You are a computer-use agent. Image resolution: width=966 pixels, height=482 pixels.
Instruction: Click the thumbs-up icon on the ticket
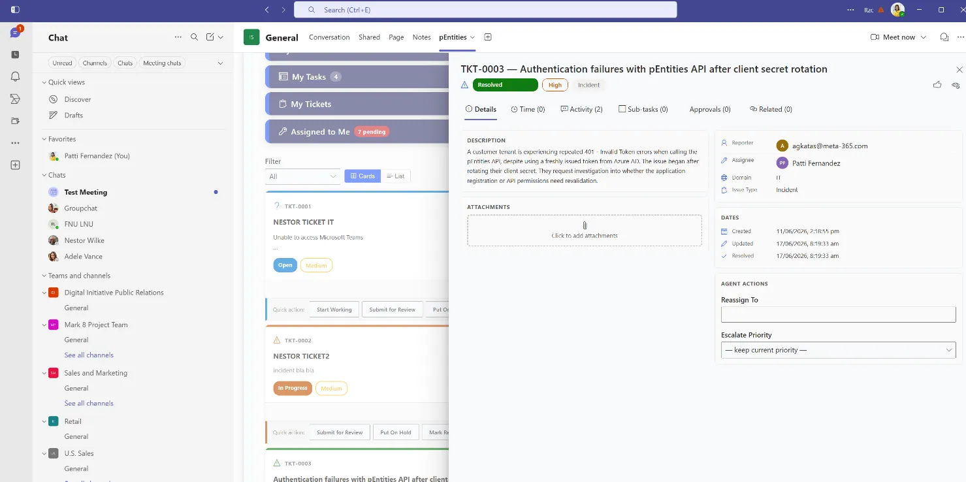coord(937,85)
